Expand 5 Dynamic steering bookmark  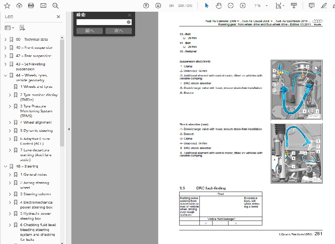click(x=10, y=131)
